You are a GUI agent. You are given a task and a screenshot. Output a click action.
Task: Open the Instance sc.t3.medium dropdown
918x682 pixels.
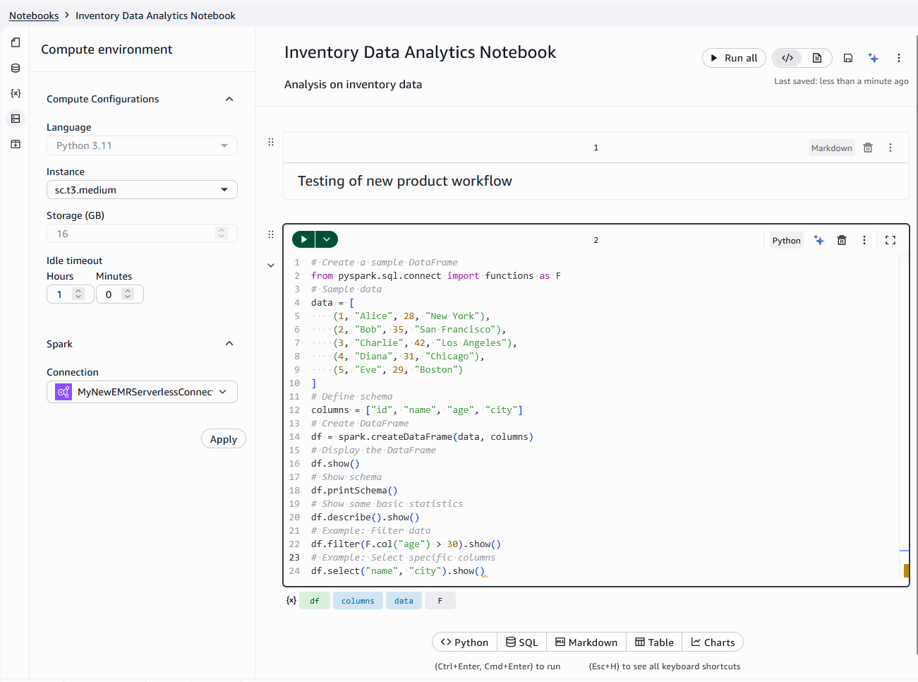(142, 189)
